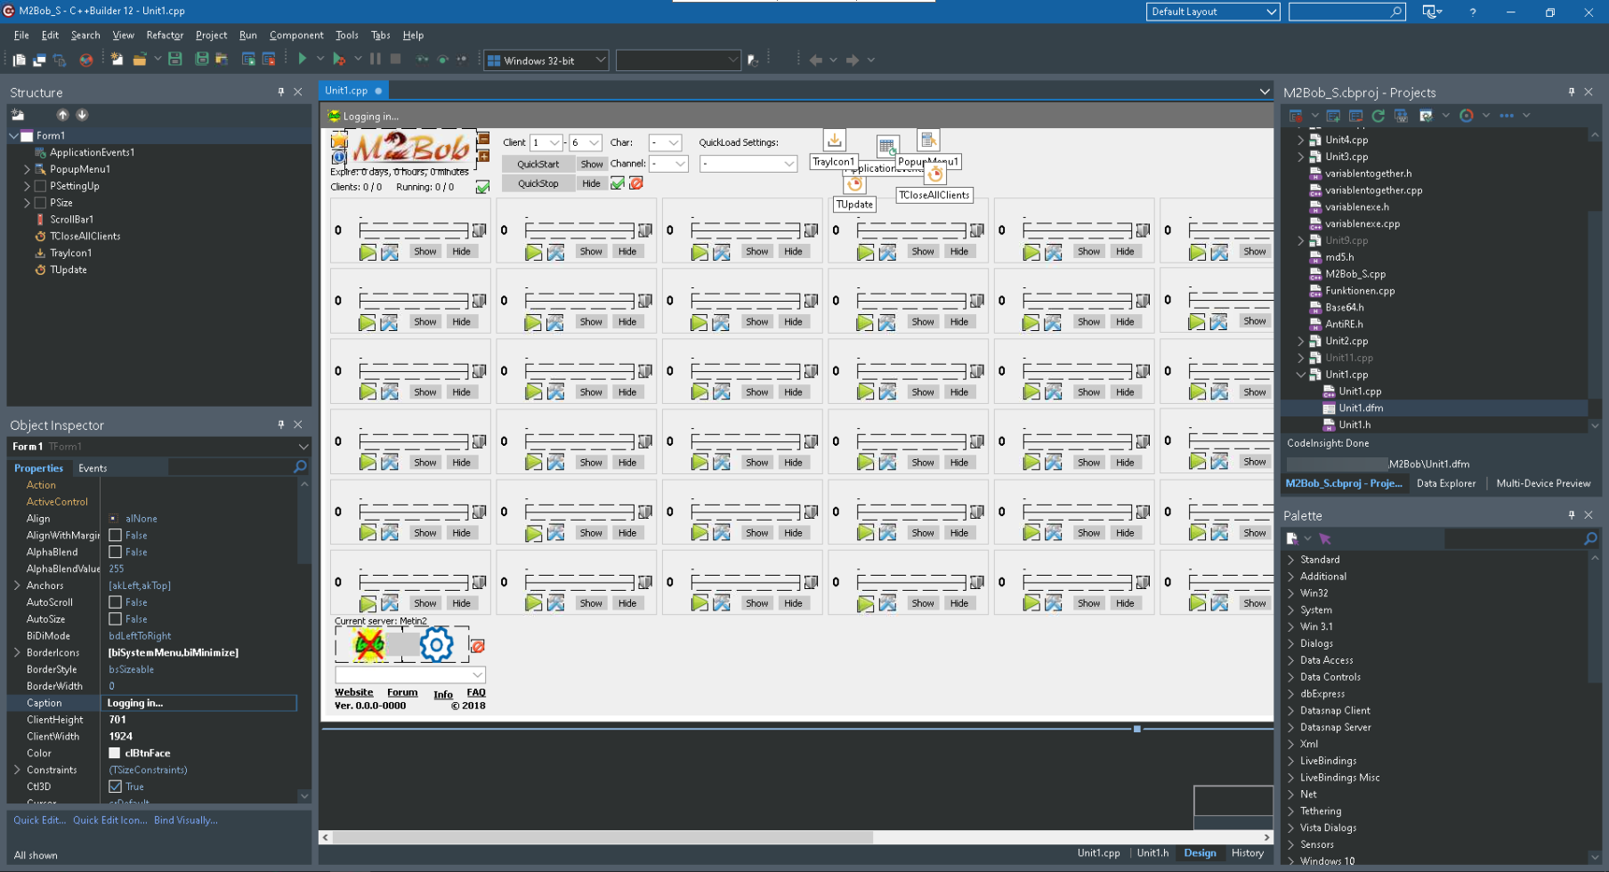Click the move up arrow in Structure panel
Viewport: 1609px width, 872px height.
(x=62, y=115)
